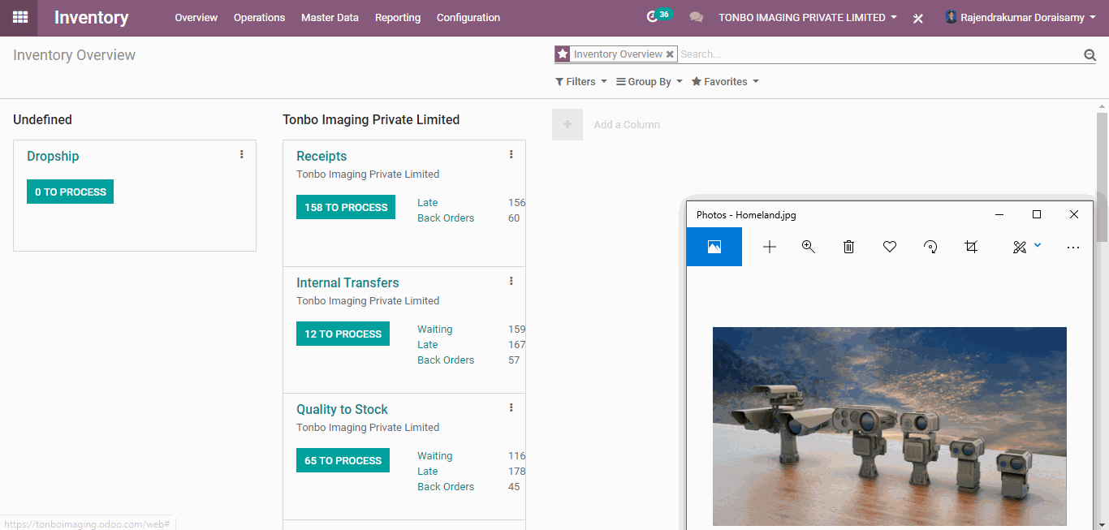
Task: Open the Receipts card title
Action: click(x=321, y=156)
